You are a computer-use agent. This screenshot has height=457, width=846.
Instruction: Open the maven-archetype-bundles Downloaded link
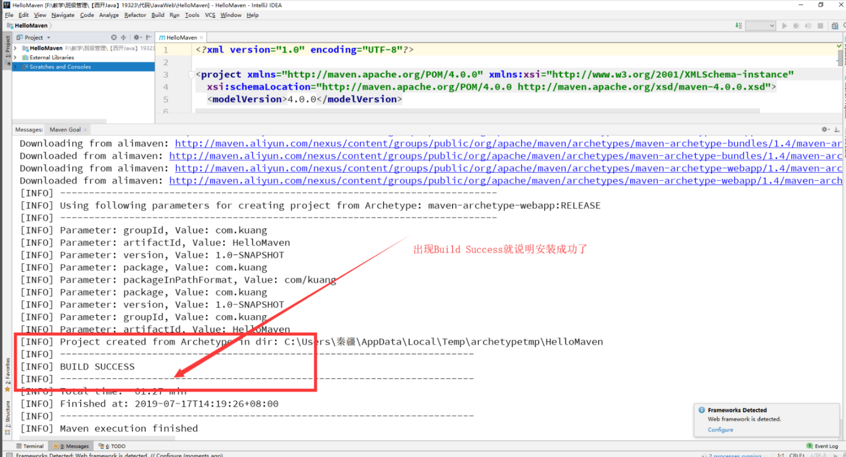506,156
